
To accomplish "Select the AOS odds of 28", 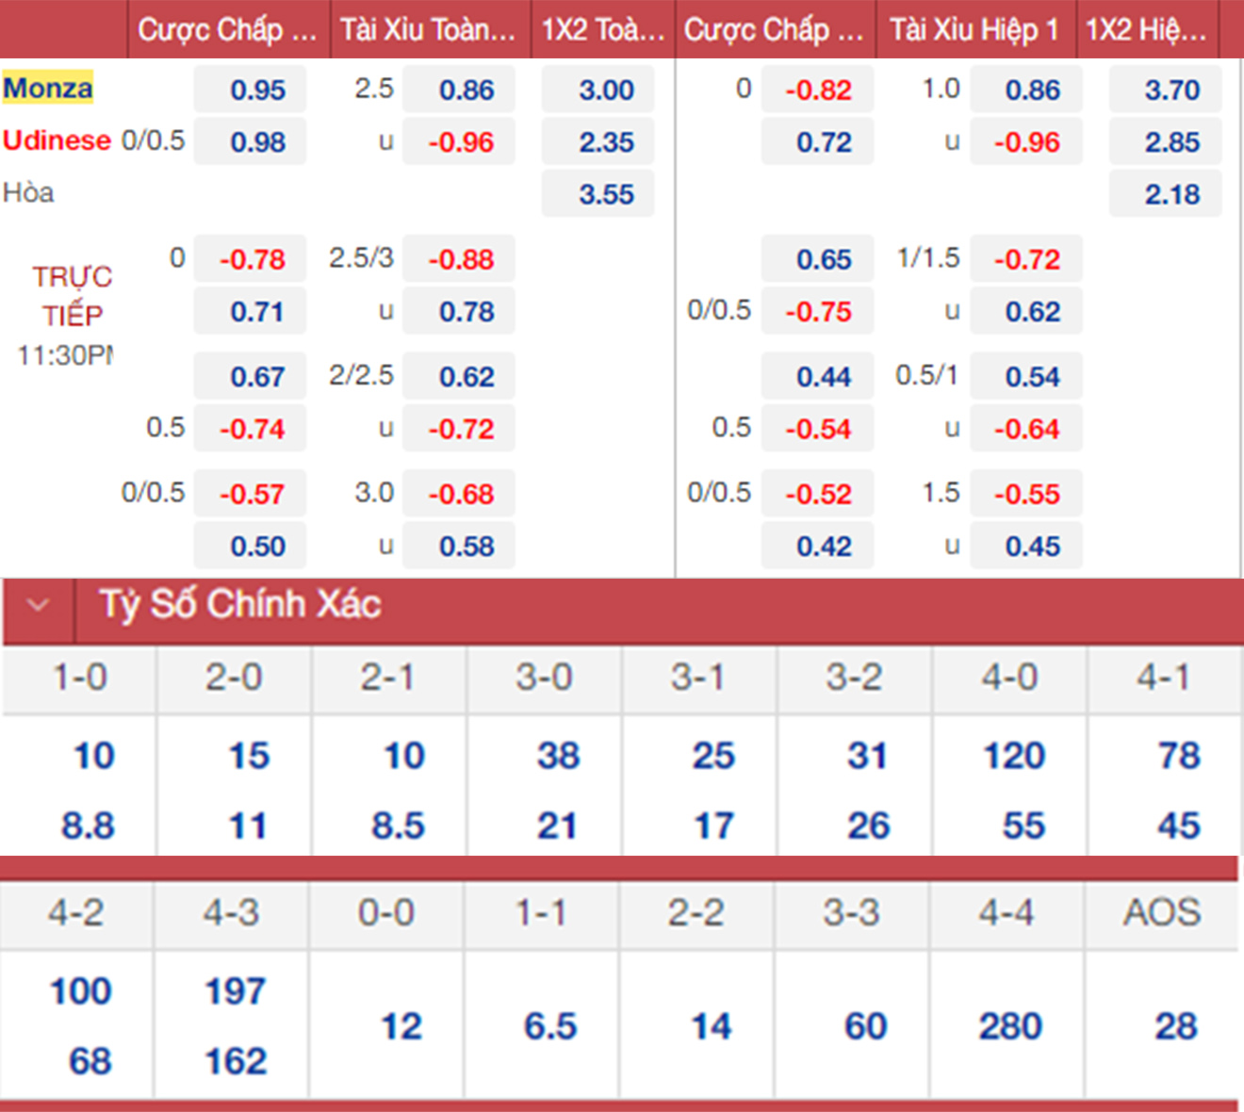I will click(1175, 1026).
